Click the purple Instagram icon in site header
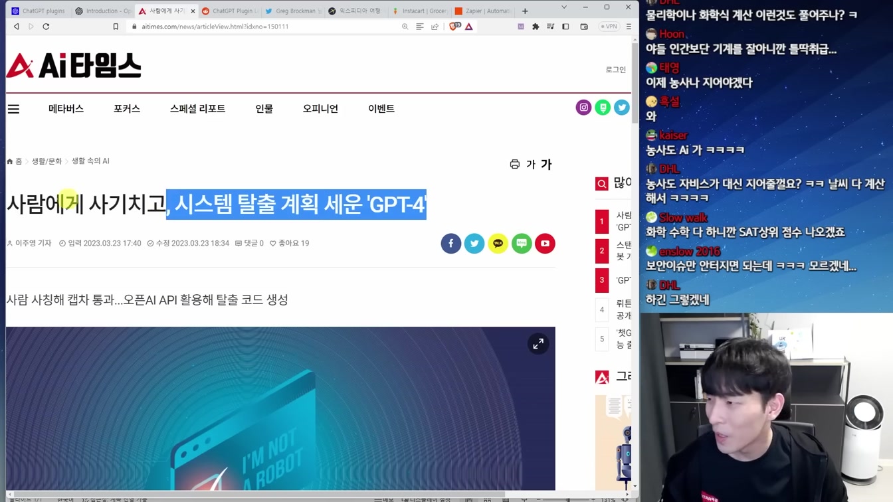Image resolution: width=893 pixels, height=502 pixels. pos(583,108)
